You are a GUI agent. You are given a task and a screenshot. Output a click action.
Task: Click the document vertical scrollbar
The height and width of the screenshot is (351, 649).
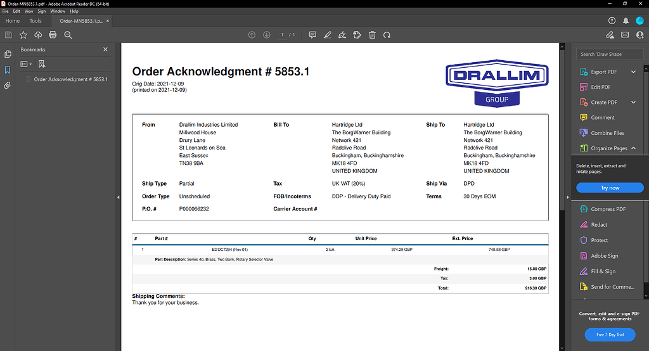pos(562,131)
